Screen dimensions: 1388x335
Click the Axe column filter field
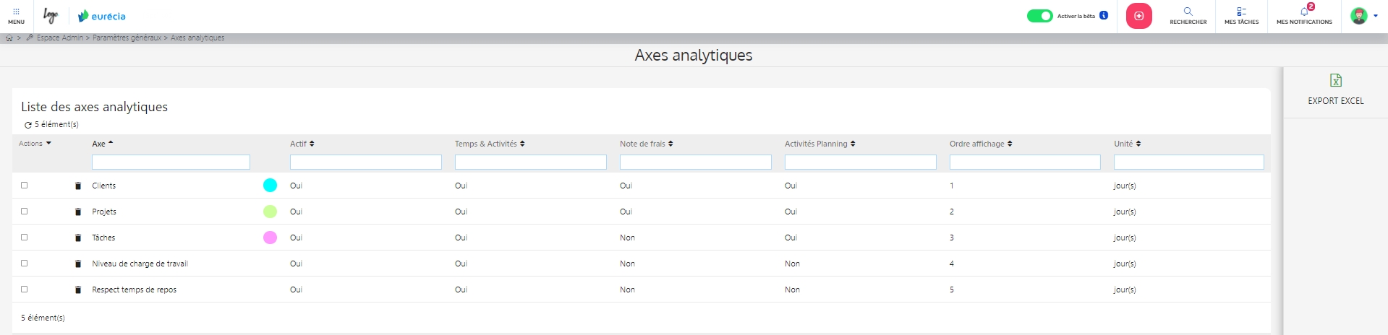(171, 162)
